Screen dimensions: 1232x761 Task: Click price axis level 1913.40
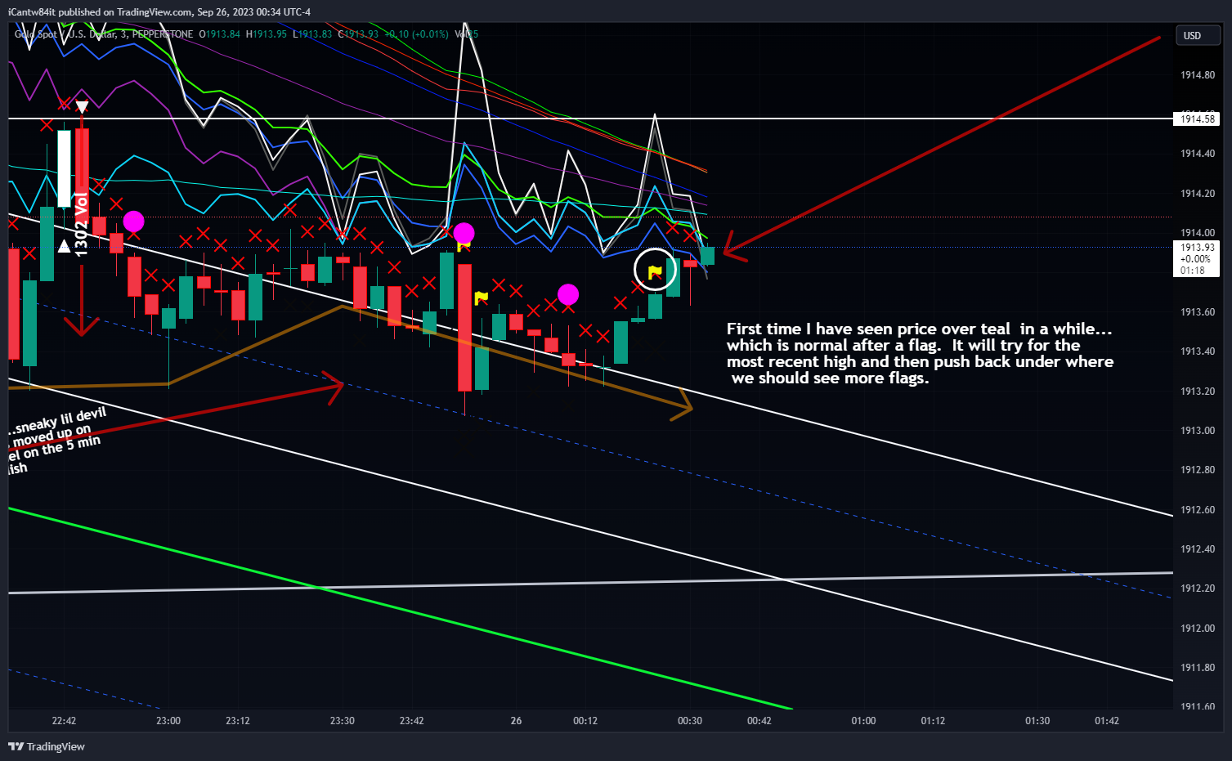[1197, 351]
